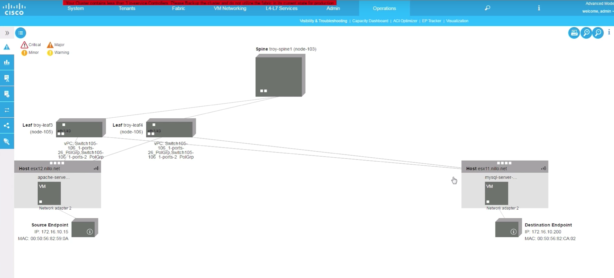The image size is (614, 278).
Task: Click the share-style sidebar icon
Action: (7, 126)
